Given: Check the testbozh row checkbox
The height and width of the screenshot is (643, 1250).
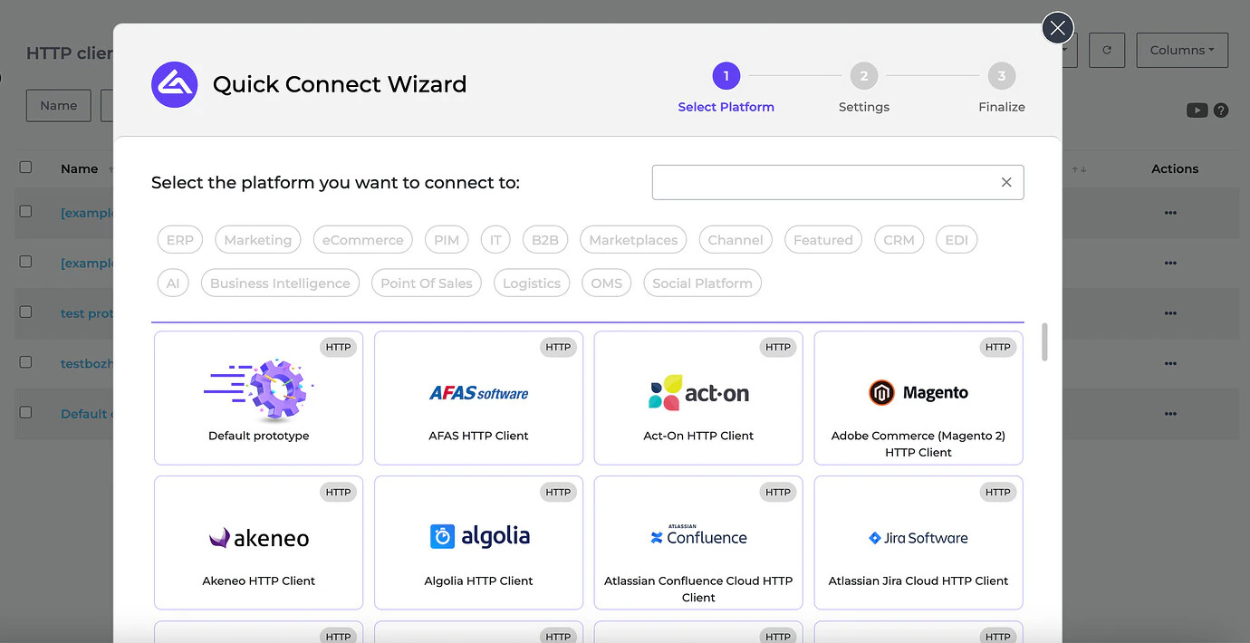Looking at the screenshot, I should tap(25, 362).
